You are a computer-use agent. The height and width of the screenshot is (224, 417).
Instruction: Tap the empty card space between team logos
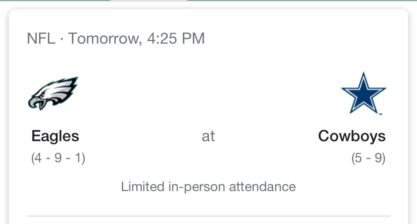pos(208,93)
